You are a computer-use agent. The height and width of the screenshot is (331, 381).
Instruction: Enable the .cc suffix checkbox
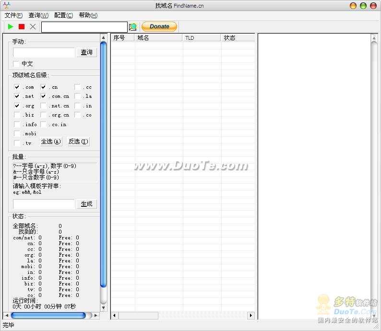(x=78, y=87)
